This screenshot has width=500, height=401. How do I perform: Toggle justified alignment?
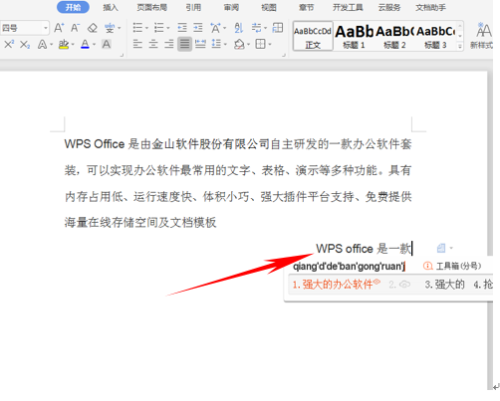pyautogui.click(x=184, y=44)
